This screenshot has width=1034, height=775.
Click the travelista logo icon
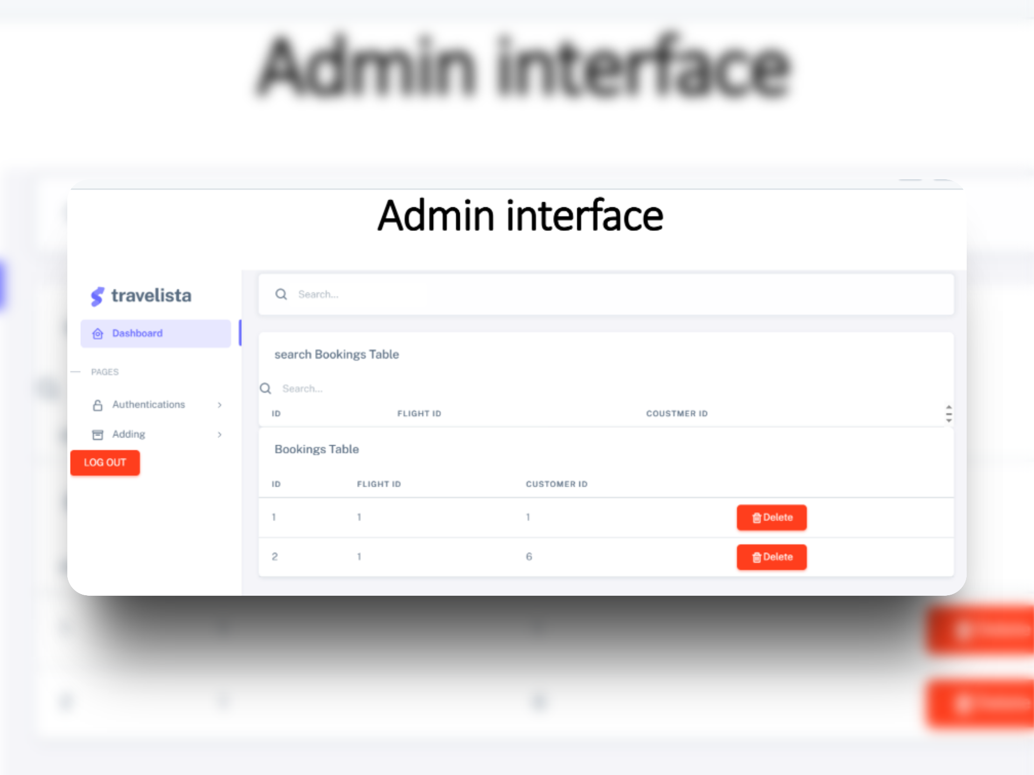pos(97,296)
